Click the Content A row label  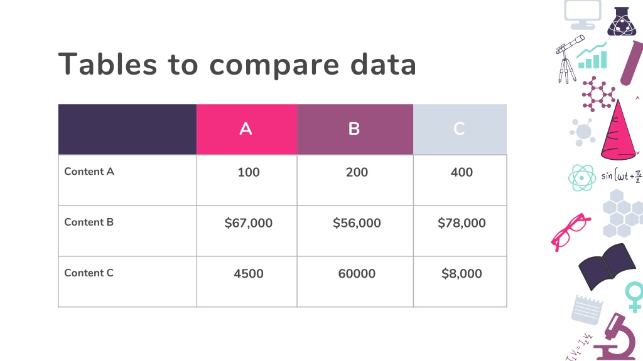[x=89, y=172]
